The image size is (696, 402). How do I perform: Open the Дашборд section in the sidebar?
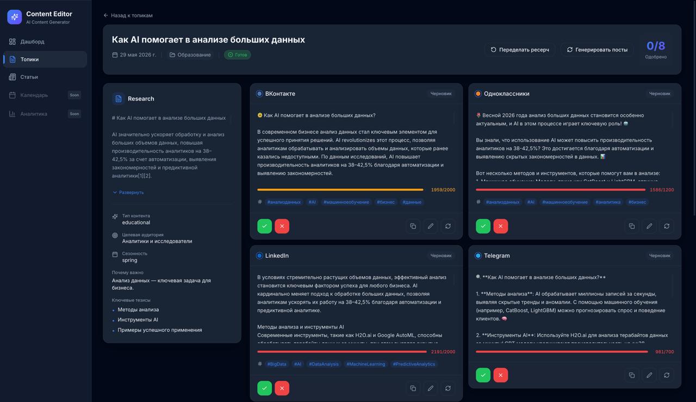(31, 41)
